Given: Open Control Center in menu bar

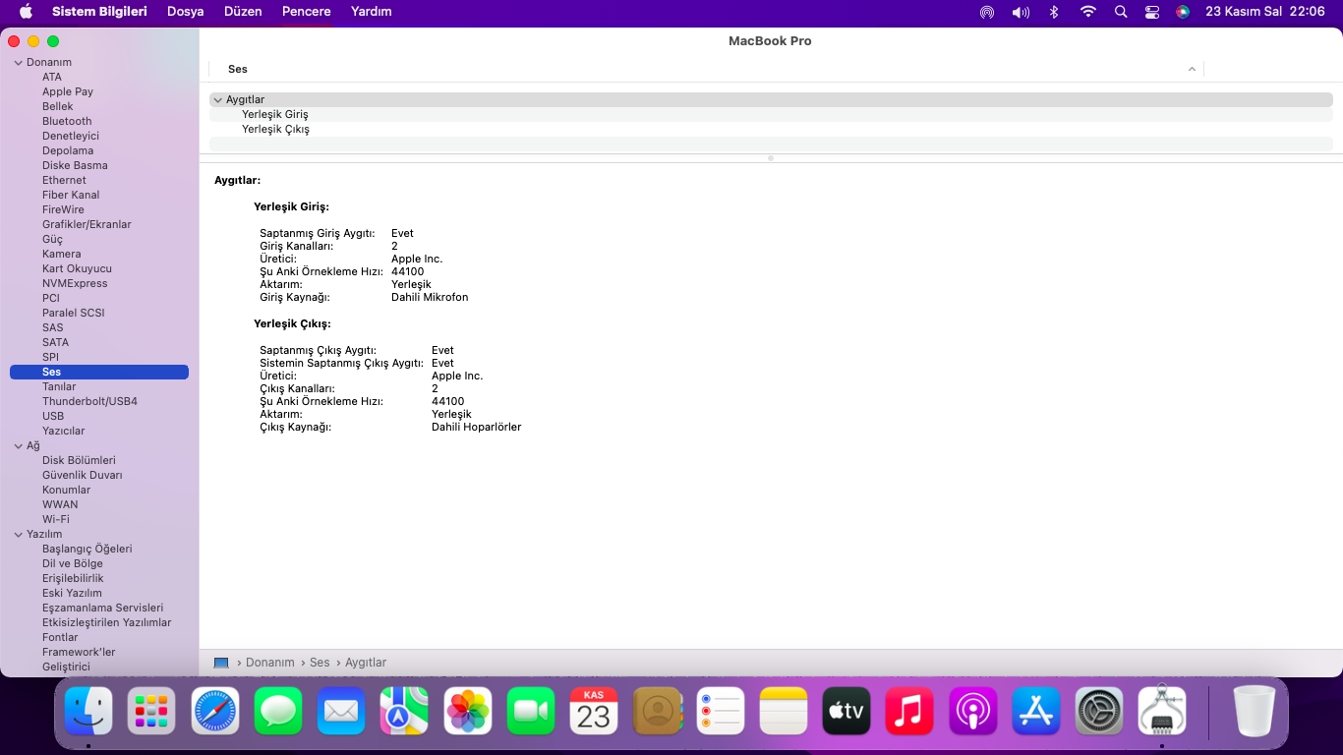Looking at the screenshot, I should (1152, 12).
